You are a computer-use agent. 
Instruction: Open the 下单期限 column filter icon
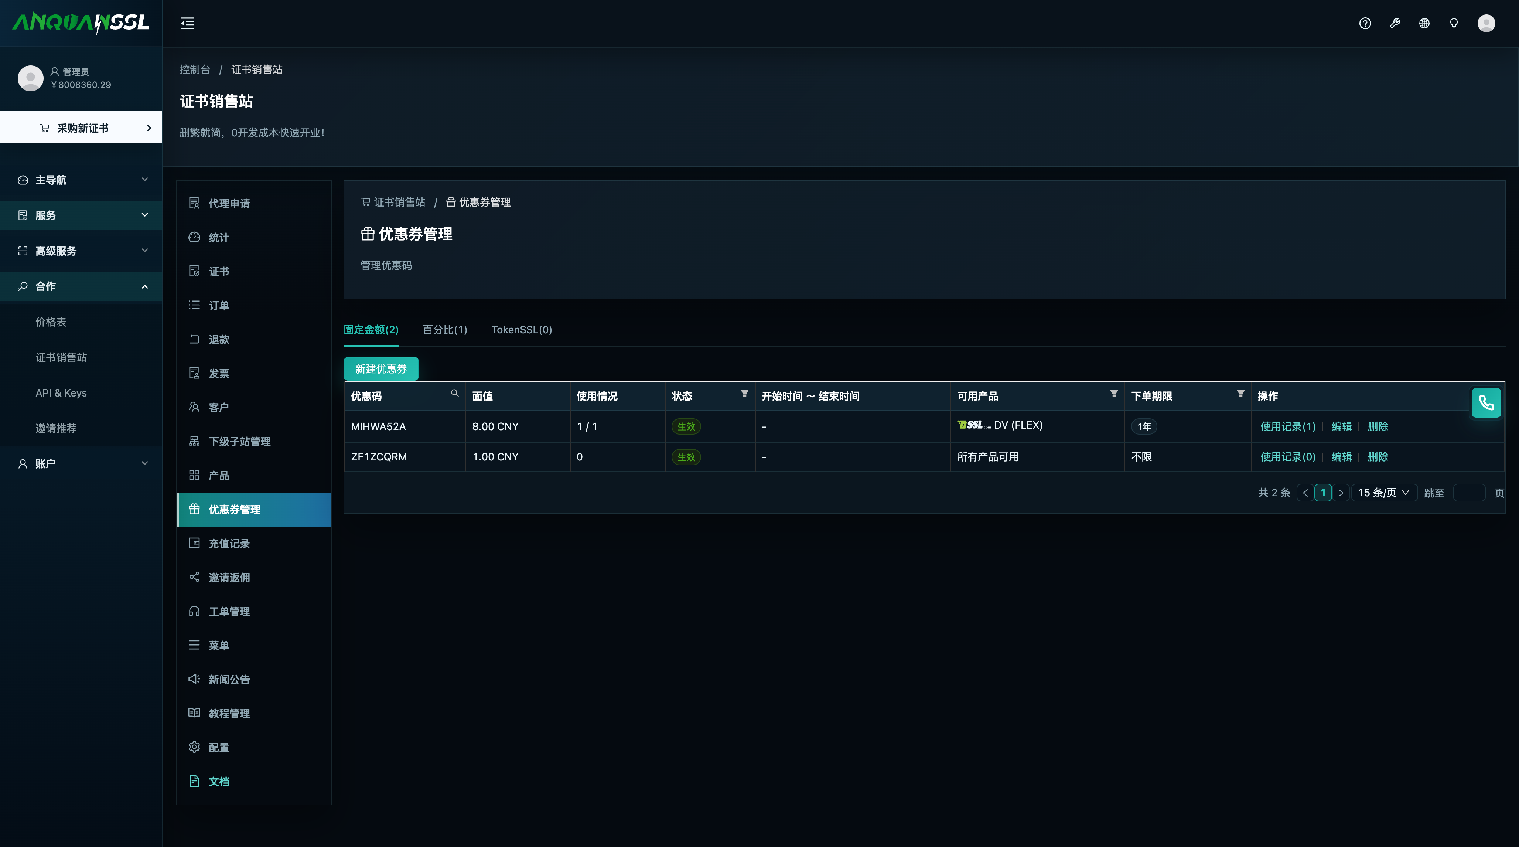1240,394
